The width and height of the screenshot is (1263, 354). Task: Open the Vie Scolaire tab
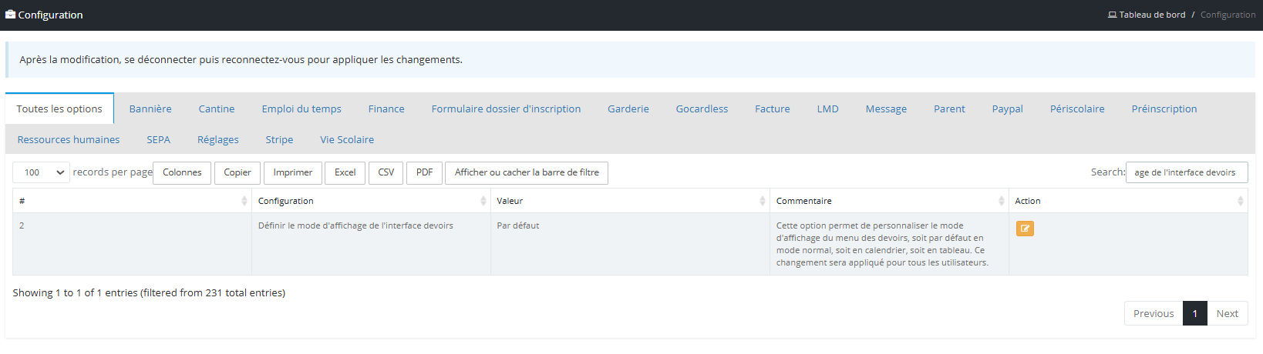point(347,139)
